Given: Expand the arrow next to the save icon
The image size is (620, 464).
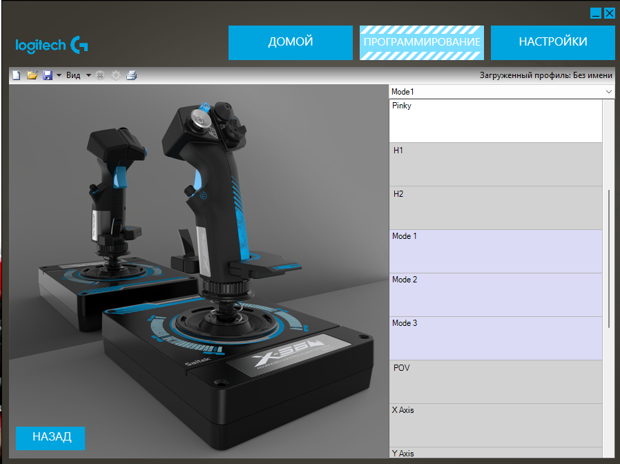Looking at the screenshot, I should pos(59,75).
